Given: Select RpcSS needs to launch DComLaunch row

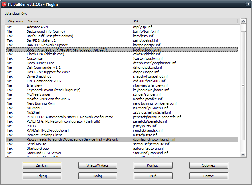Looking at the screenshot, I should click(x=122, y=139).
